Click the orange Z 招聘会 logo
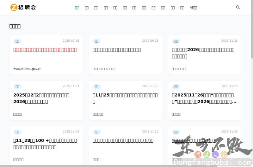The image size is (253, 167). point(23,7)
